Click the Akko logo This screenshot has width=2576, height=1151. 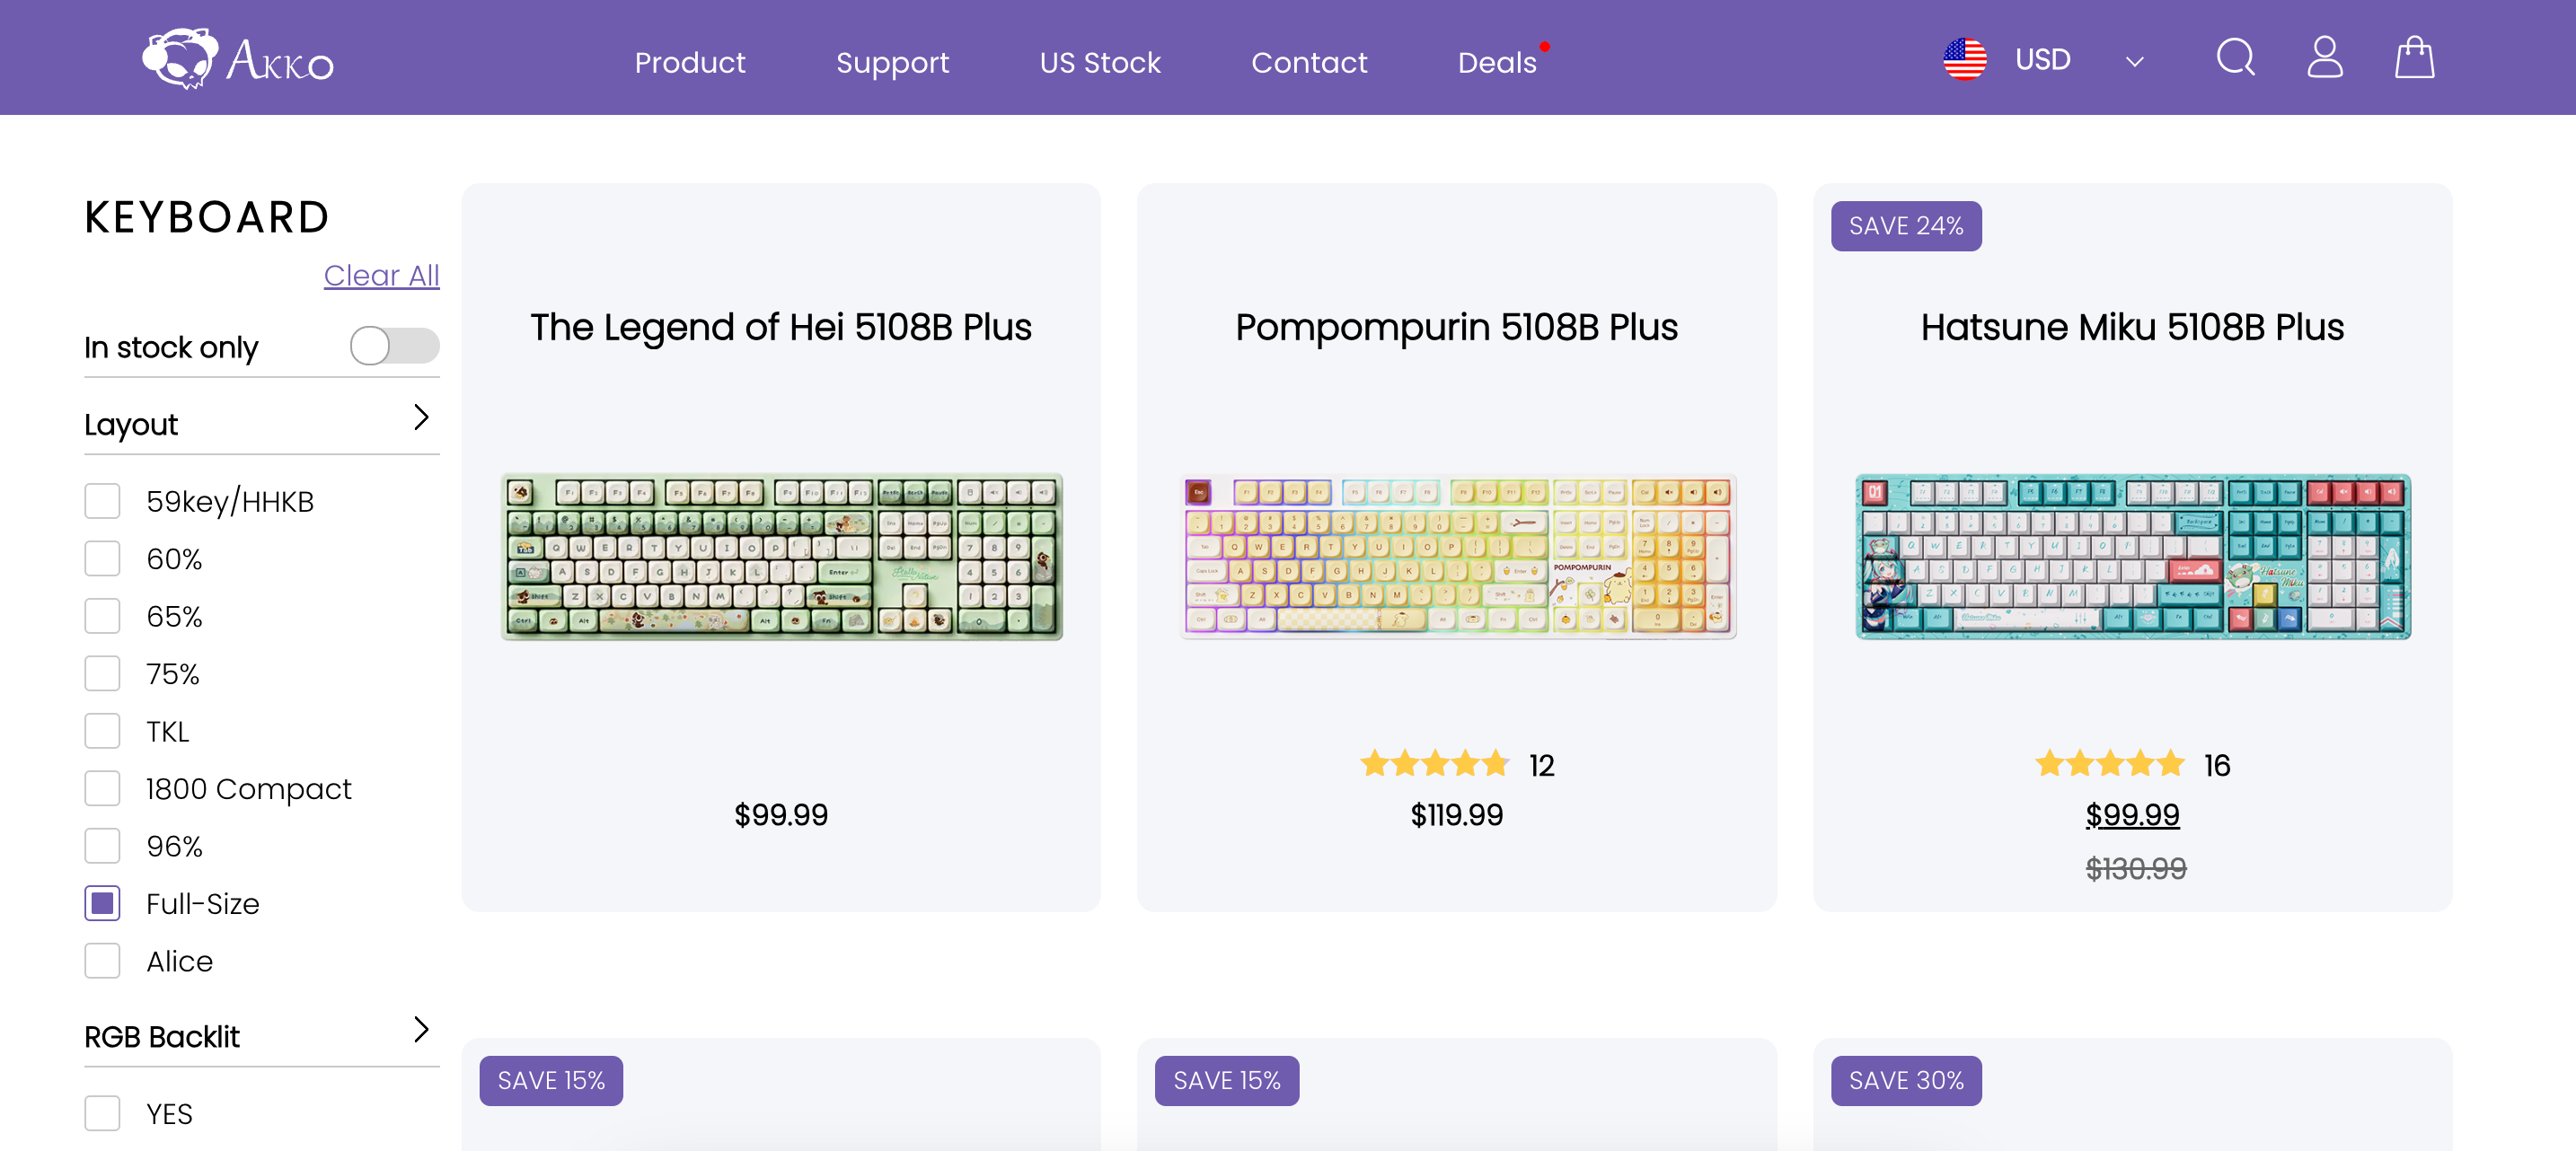tap(238, 59)
